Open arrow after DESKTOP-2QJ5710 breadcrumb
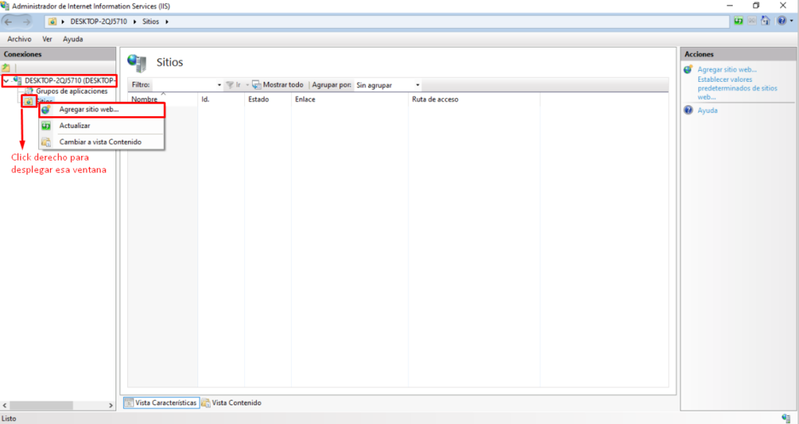Image resolution: width=799 pixels, height=424 pixels. [x=134, y=21]
